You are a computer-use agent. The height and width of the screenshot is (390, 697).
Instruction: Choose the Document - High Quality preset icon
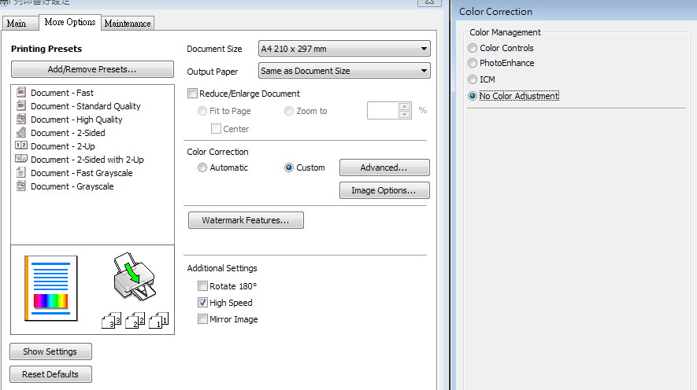point(21,120)
